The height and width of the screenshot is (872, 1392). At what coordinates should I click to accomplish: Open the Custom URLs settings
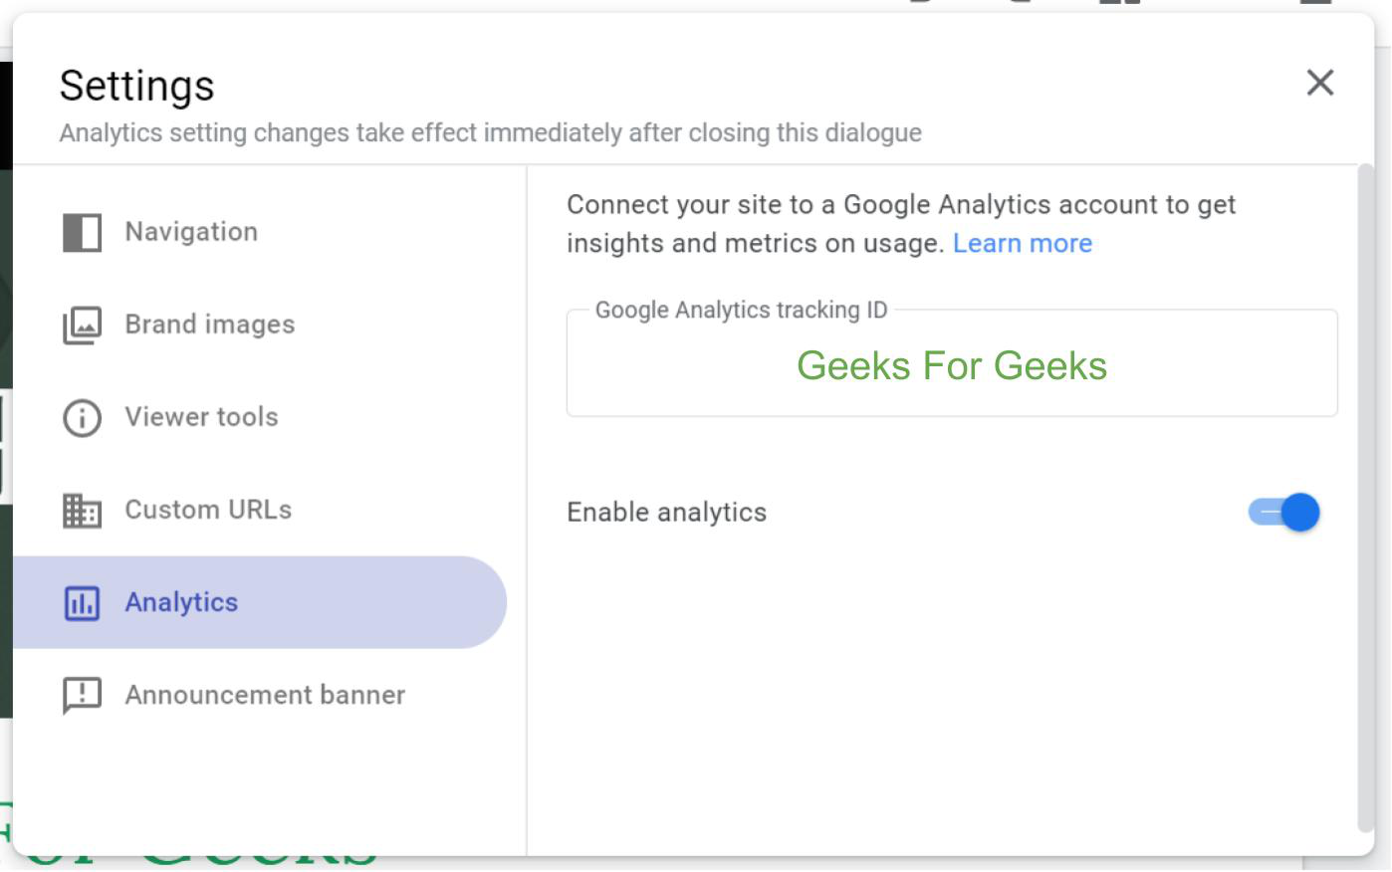pos(208,510)
